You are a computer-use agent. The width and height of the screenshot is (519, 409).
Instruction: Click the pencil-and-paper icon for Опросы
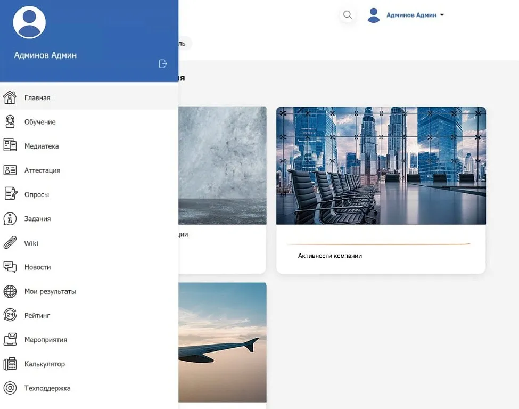pyautogui.click(x=10, y=194)
